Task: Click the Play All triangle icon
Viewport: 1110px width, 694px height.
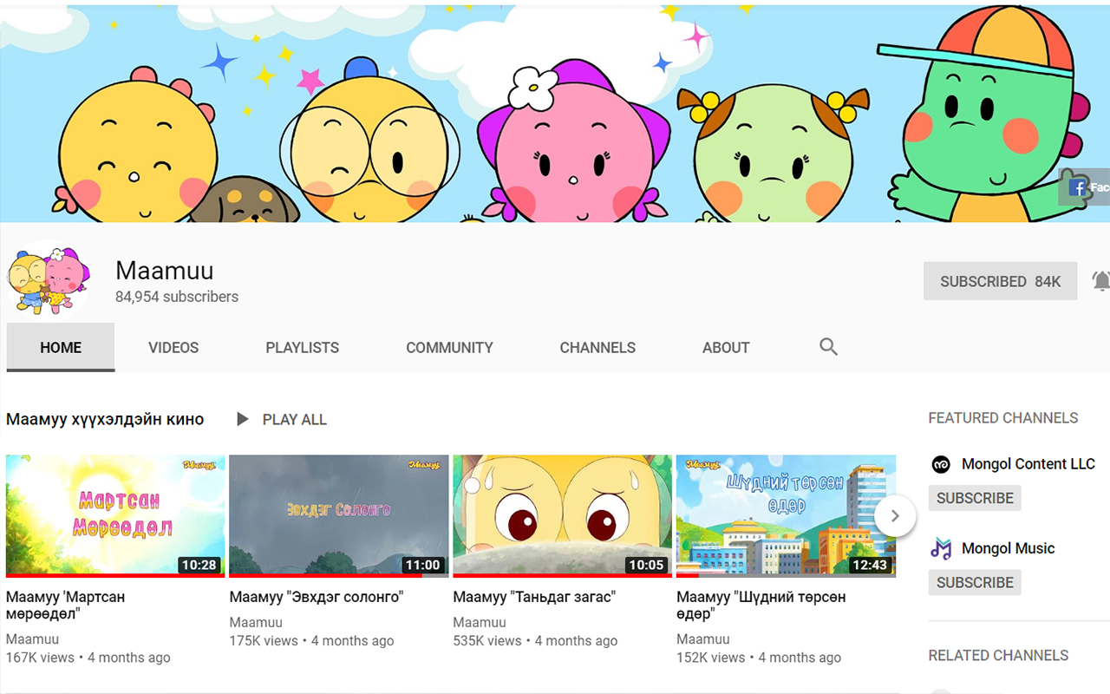Action: click(x=243, y=420)
